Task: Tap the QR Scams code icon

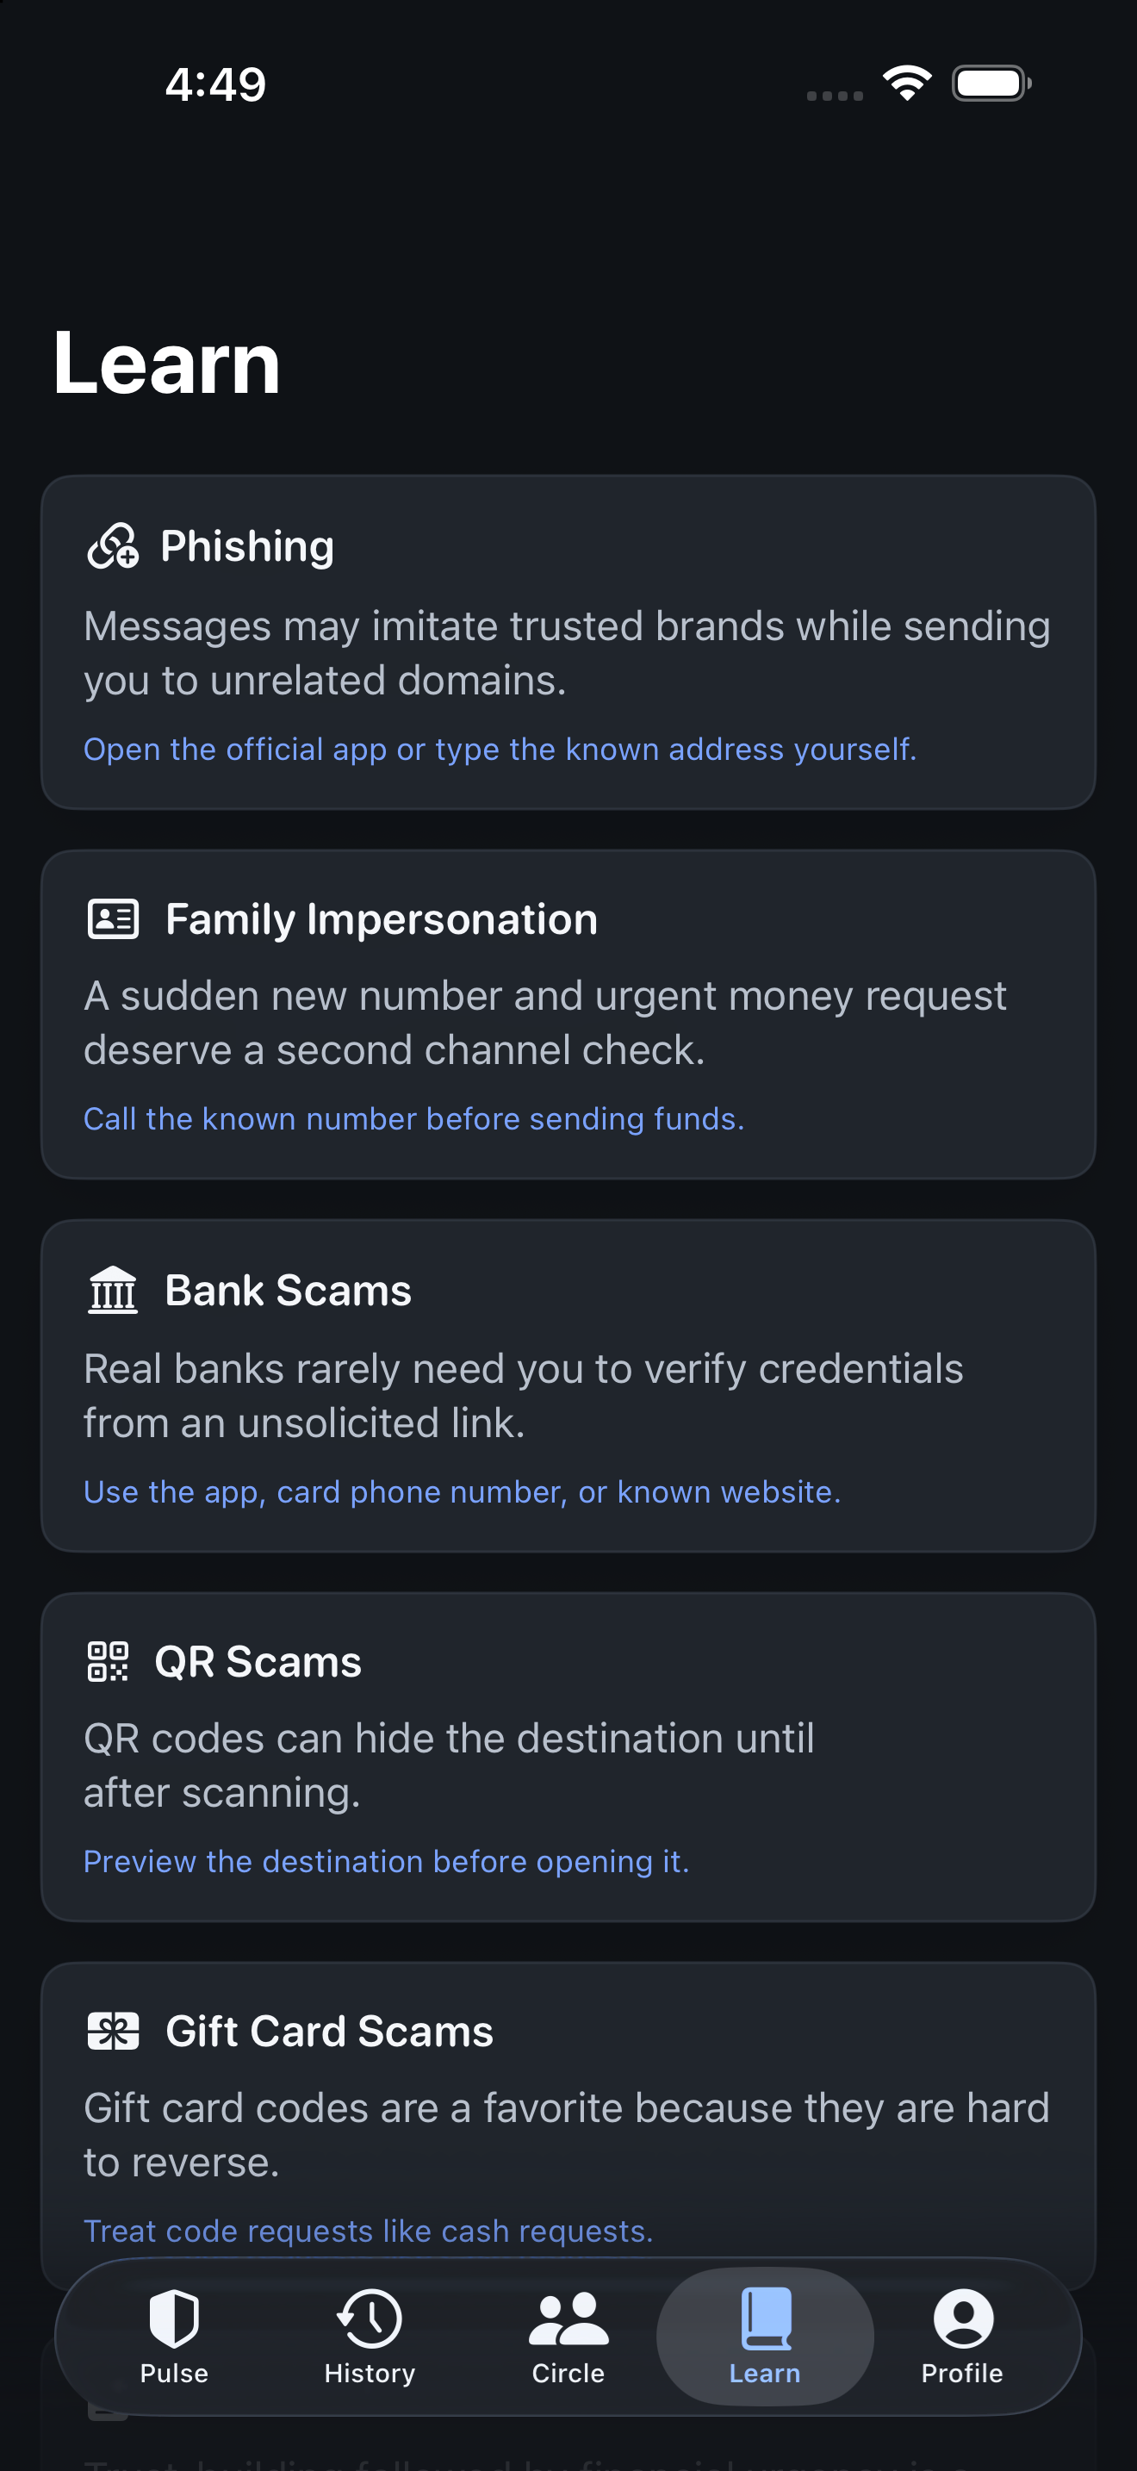Action: pos(109,1661)
